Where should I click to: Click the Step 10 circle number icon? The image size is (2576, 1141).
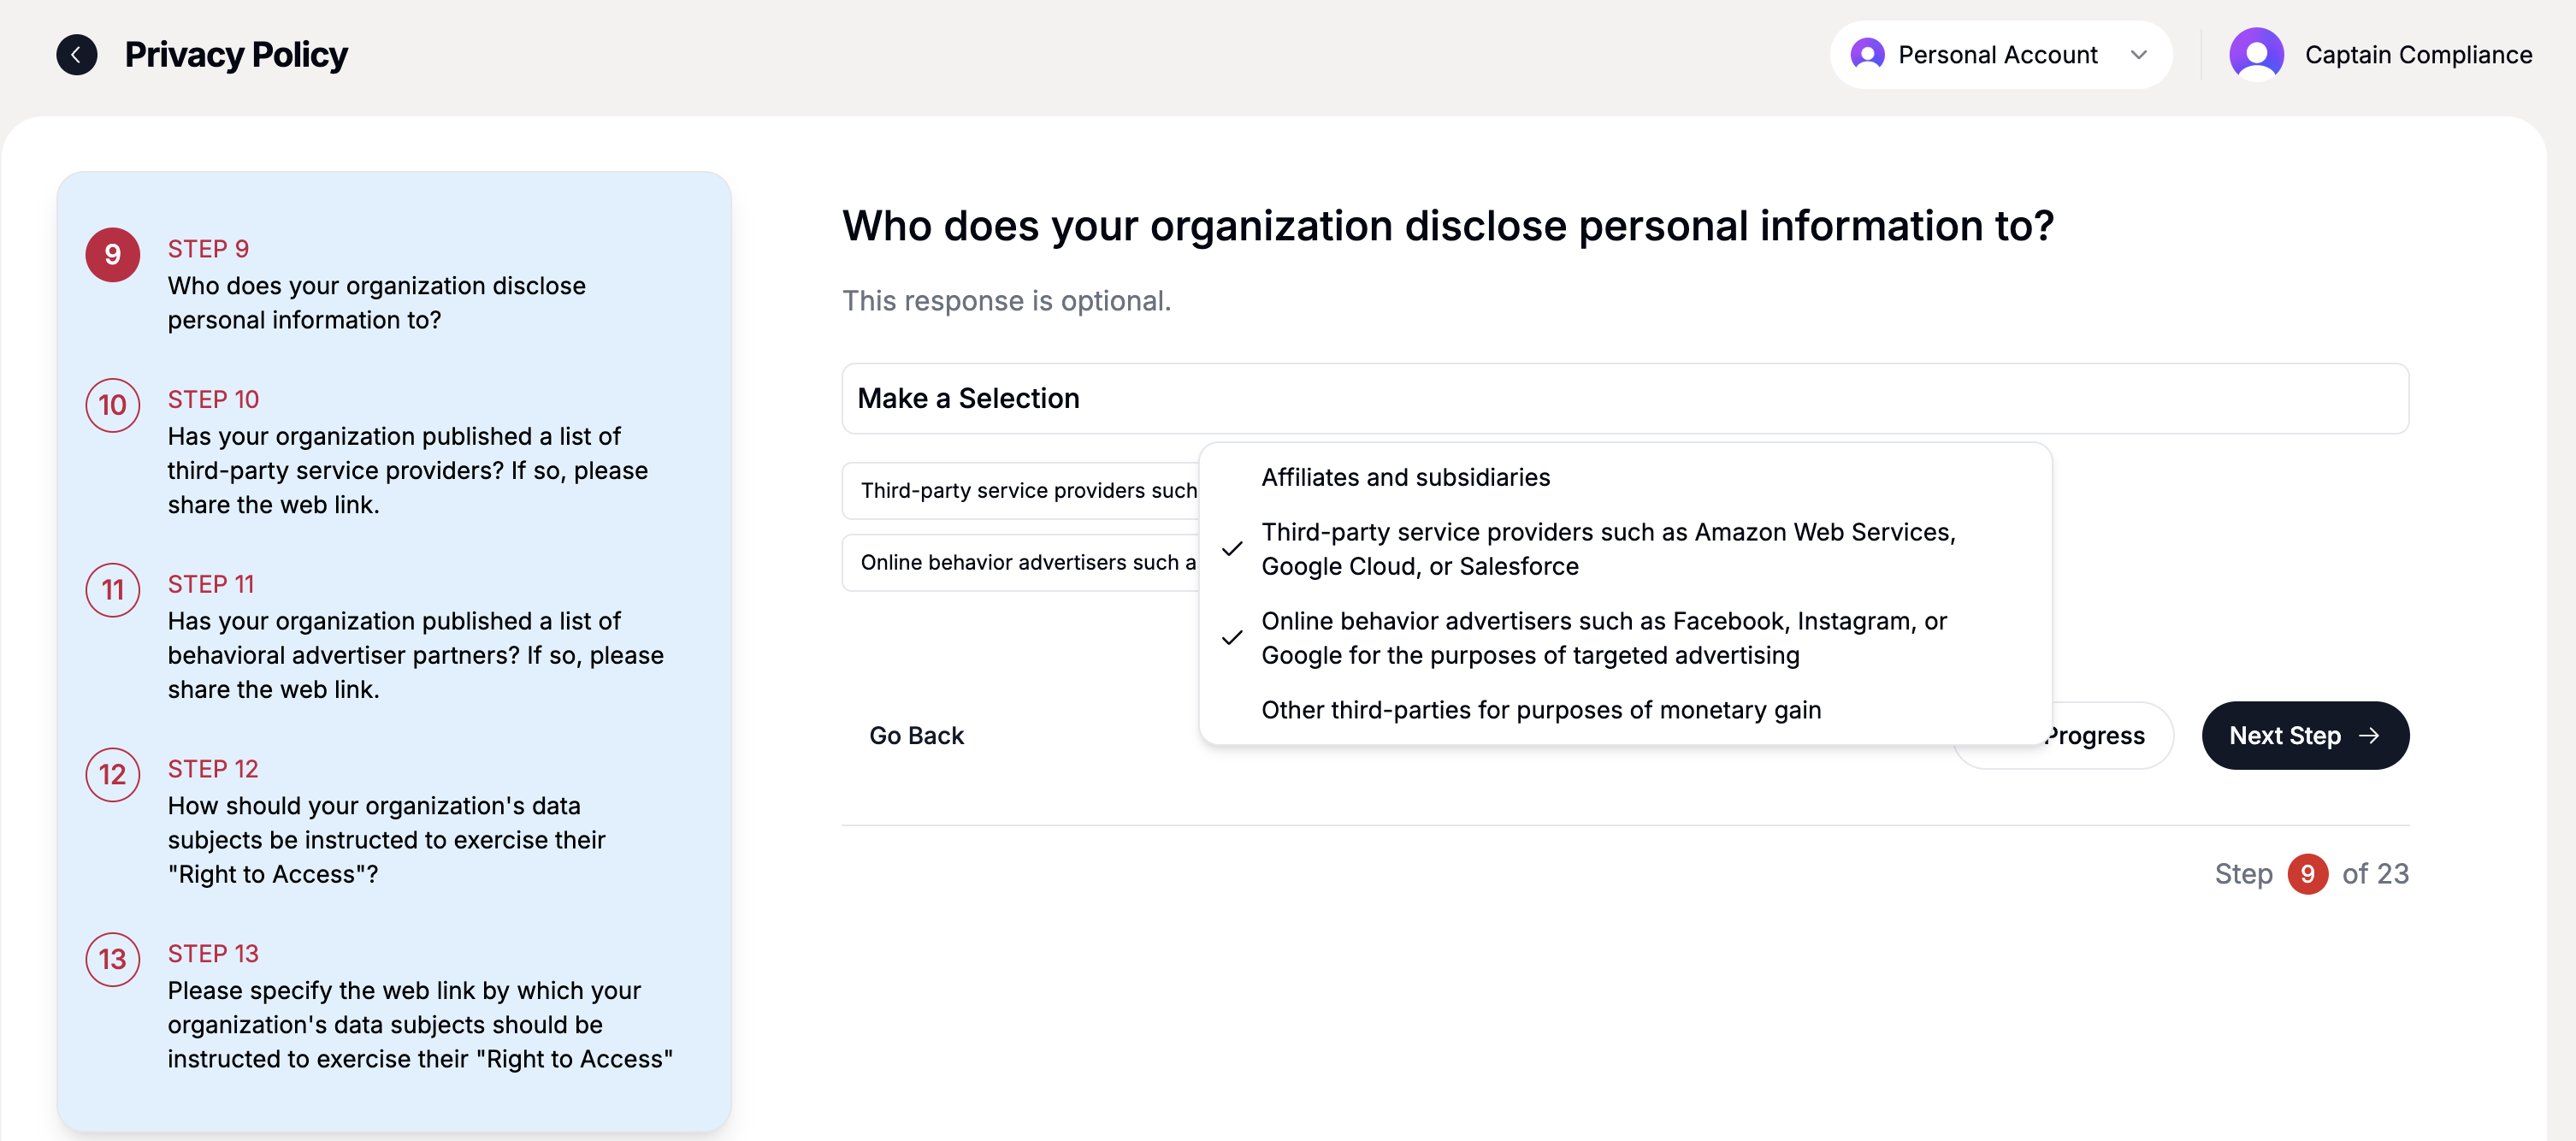click(x=112, y=405)
